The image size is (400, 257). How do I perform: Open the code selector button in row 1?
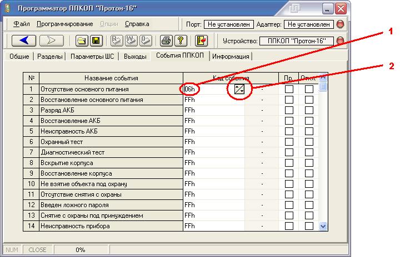tap(239, 89)
